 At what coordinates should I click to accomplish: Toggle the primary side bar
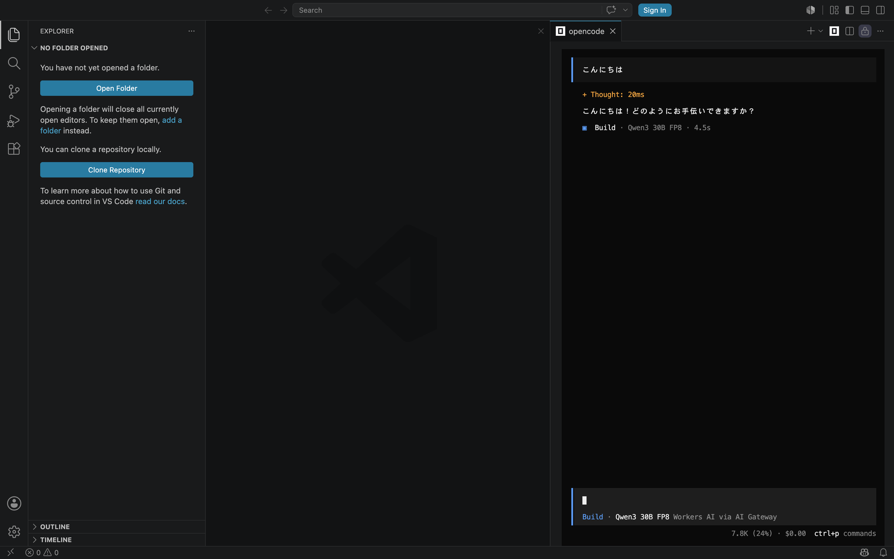[849, 10]
